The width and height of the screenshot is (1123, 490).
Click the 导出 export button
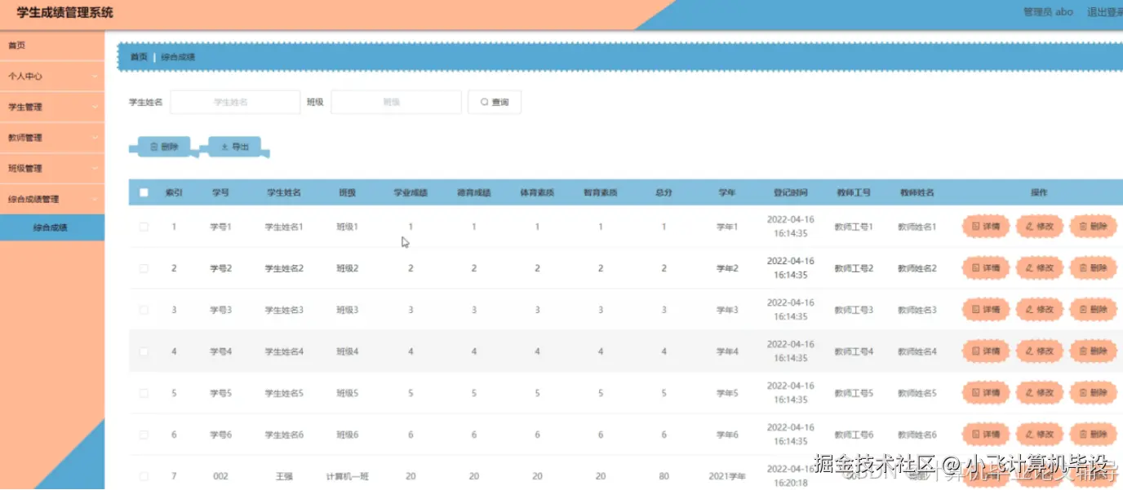point(235,147)
